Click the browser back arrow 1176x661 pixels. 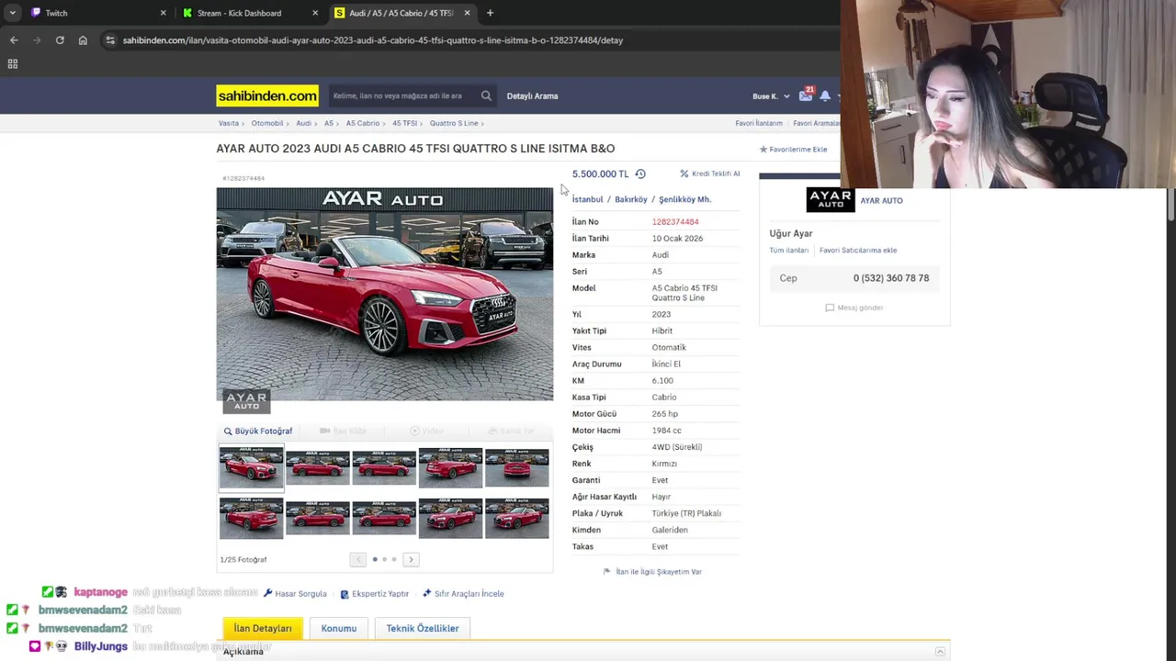click(14, 40)
